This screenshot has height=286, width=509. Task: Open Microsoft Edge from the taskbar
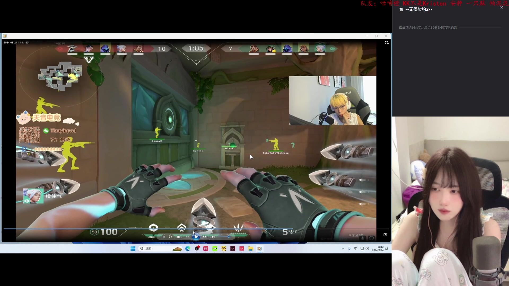(x=188, y=248)
